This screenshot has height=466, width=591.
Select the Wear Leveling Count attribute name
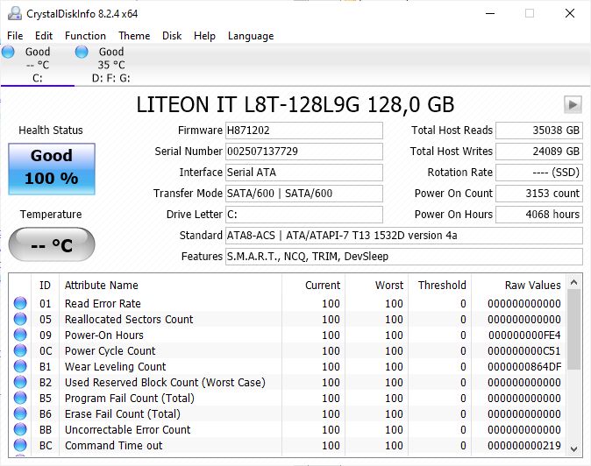pos(116,367)
